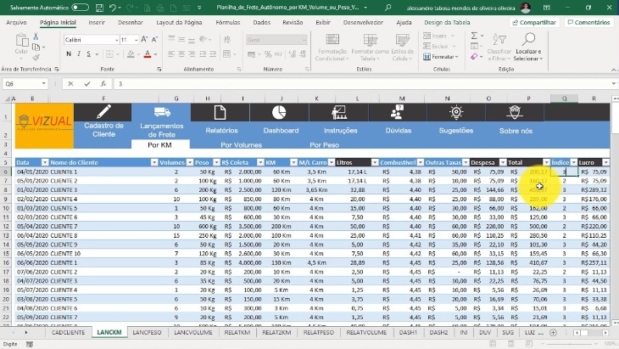This screenshot has height=349, width=619.
Task: Open the Arquivo menu
Action: click(x=16, y=23)
